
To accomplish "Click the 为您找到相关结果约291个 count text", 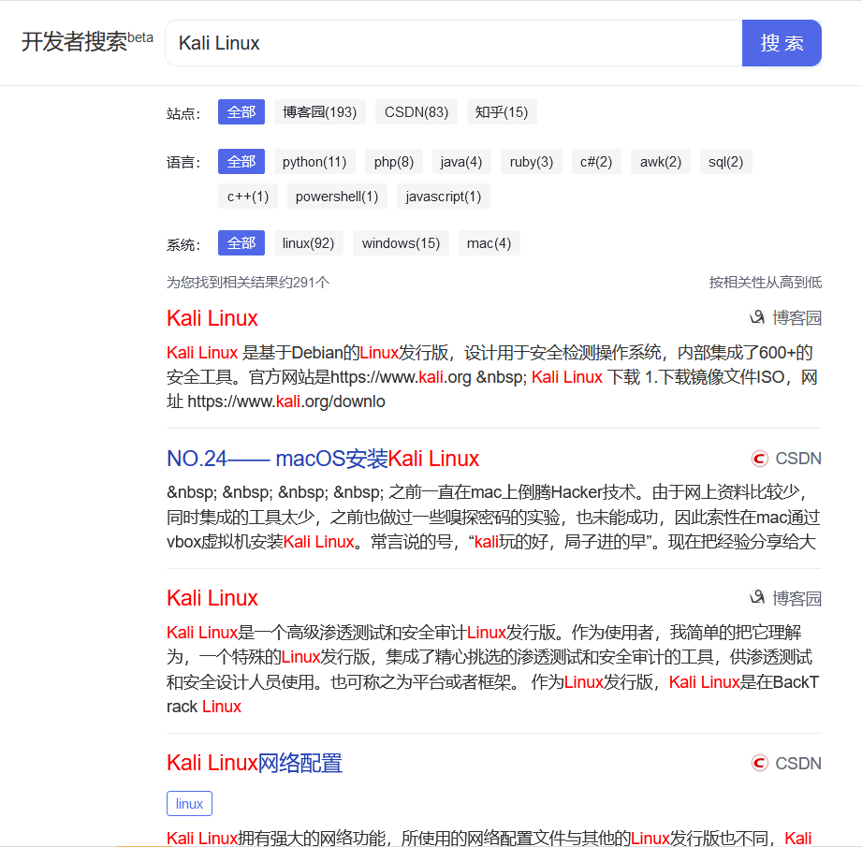I will (x=248, y=283).
